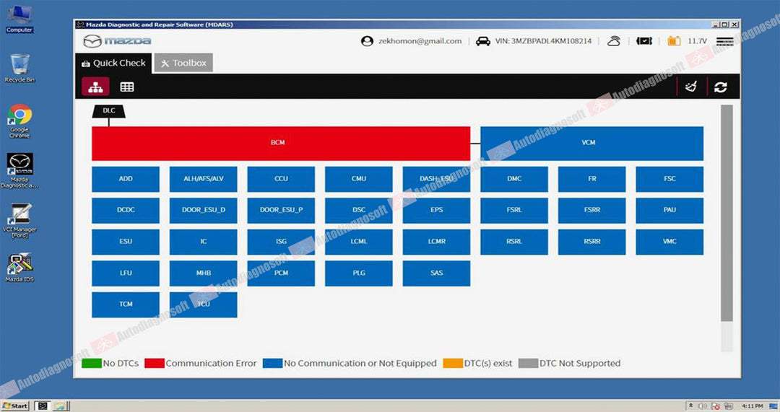Click the clear DTCs broom icon

pos(691,87)
